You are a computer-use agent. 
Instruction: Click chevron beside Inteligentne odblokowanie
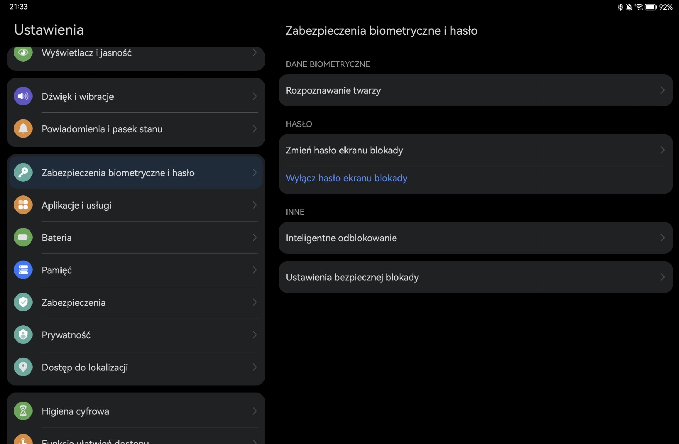tap(662, 238)
